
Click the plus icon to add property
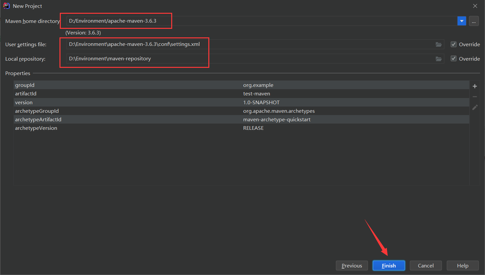(475, 86)
